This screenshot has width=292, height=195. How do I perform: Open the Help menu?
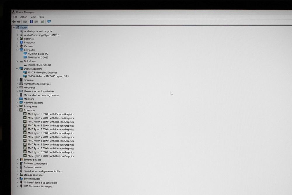coord(41,17)
